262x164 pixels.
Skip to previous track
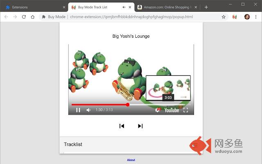tap(122, 126)
